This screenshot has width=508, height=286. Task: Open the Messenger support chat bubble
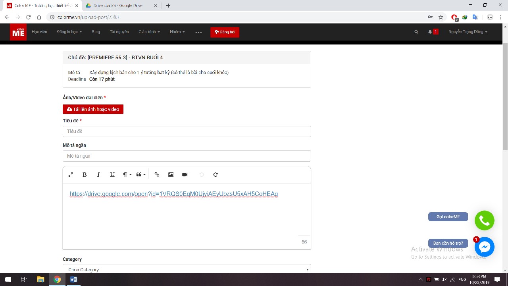[485, 247]
